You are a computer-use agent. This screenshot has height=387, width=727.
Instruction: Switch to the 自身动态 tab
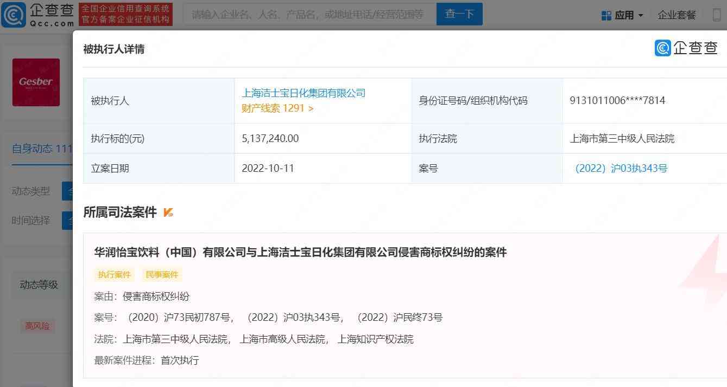pyautogui.click(x=42, y=149)
